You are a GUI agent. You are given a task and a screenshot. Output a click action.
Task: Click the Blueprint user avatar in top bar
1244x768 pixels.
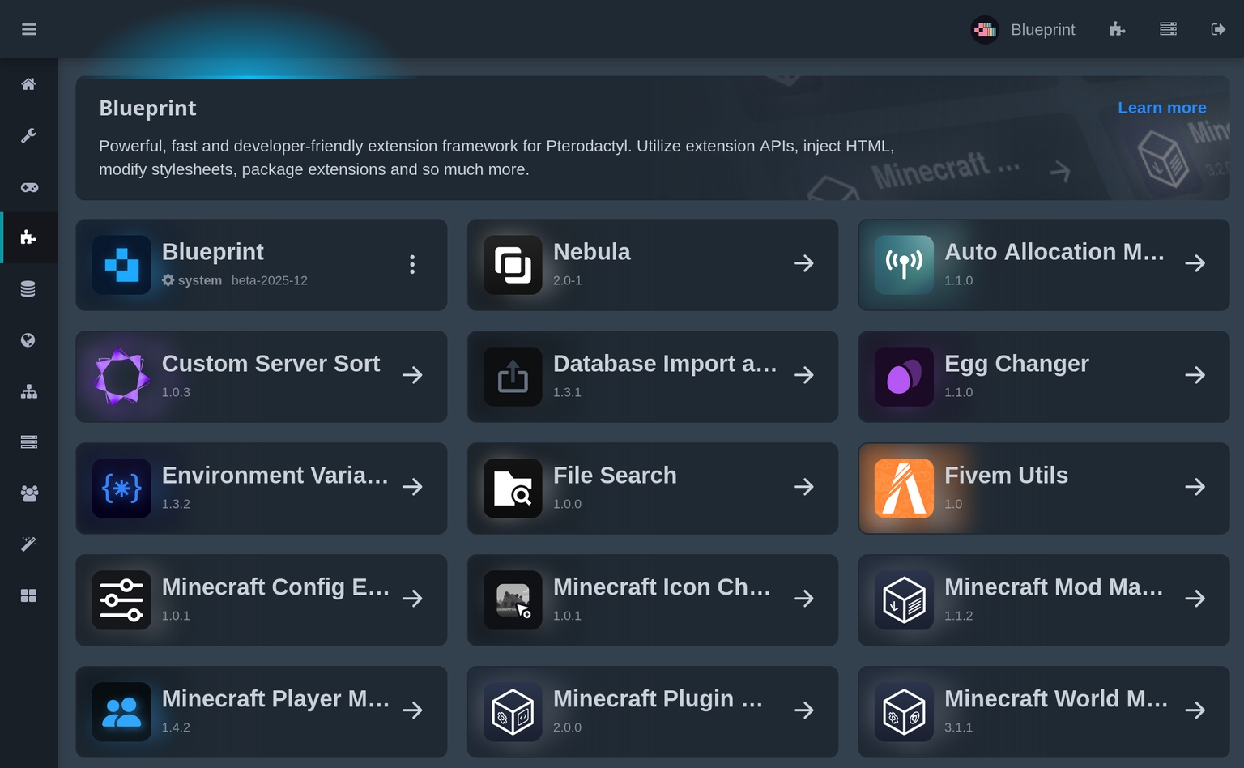(985, 30)
